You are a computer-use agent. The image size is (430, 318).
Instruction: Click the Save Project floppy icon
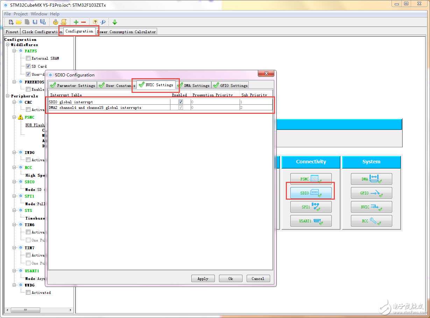pos(35,22)
